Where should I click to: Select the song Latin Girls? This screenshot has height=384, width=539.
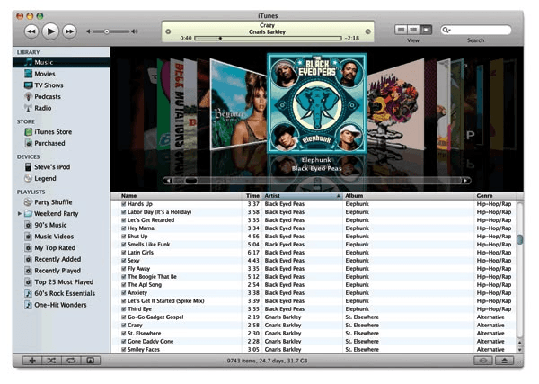point(314,253)
